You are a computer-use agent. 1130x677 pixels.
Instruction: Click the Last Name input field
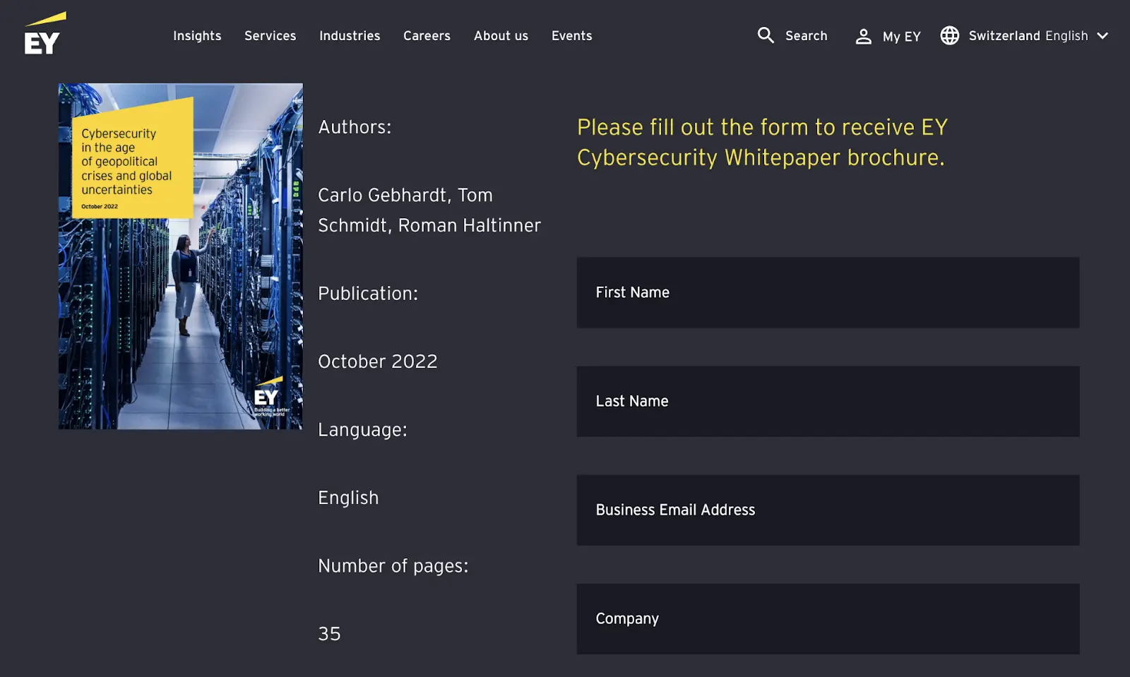point(828,401)
